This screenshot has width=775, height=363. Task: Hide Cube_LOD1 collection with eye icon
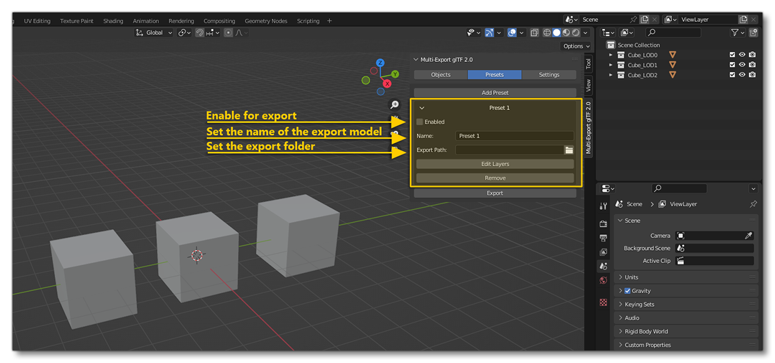(x=742, y=65)
